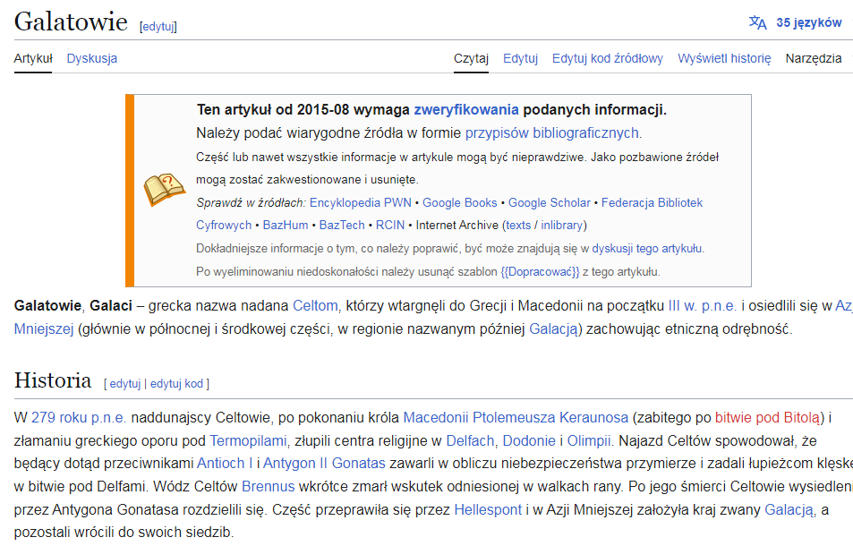Open Edytuj kod źródłowy tab
The height and width of the screenshot is (546, 853).
[x=607, y=58]
